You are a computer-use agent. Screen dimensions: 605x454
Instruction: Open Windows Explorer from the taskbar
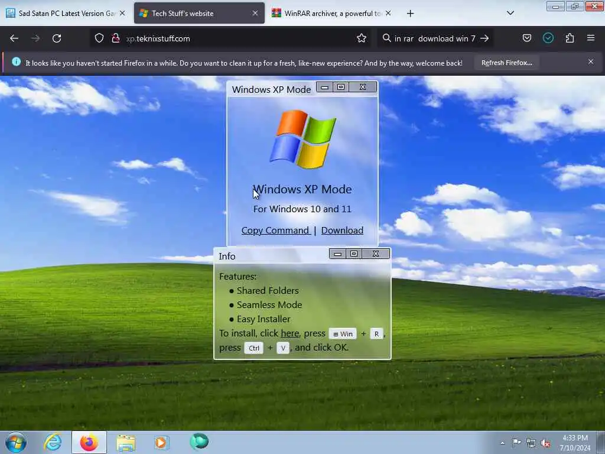click(x=126, y=443)
